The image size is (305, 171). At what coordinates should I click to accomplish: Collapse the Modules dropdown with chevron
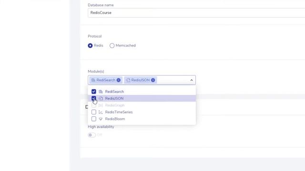tap(192, 80)
